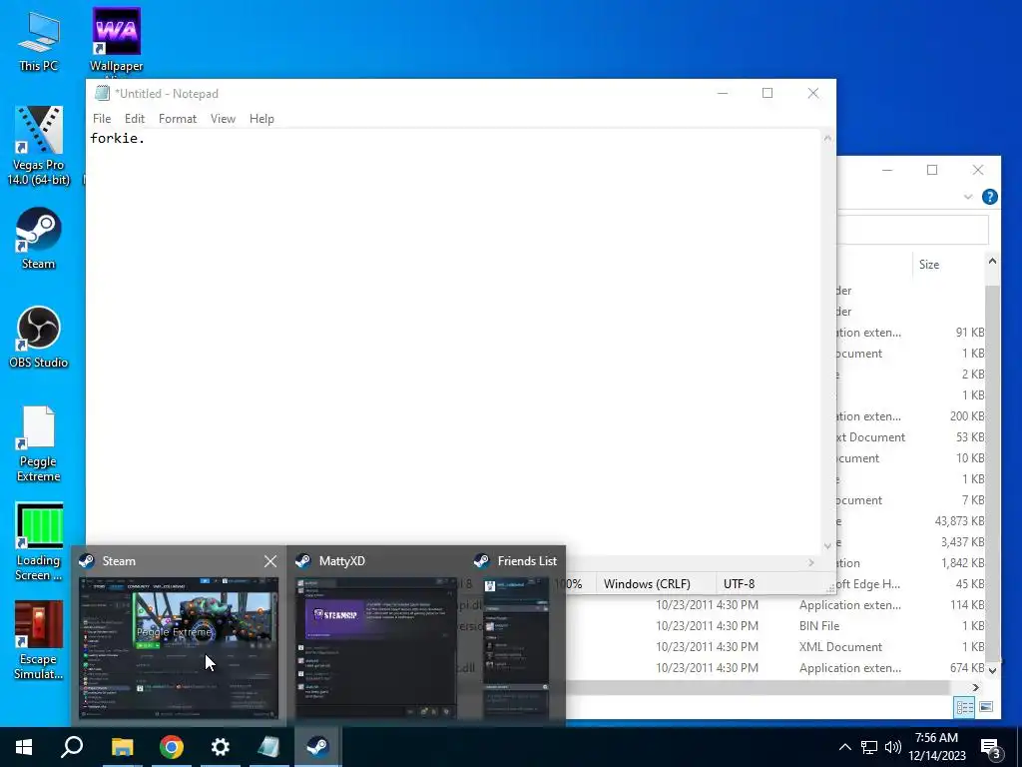Click File Explorer vertical scrollbar up arrow
This screenshot has height=767, width=1022.
992,261
